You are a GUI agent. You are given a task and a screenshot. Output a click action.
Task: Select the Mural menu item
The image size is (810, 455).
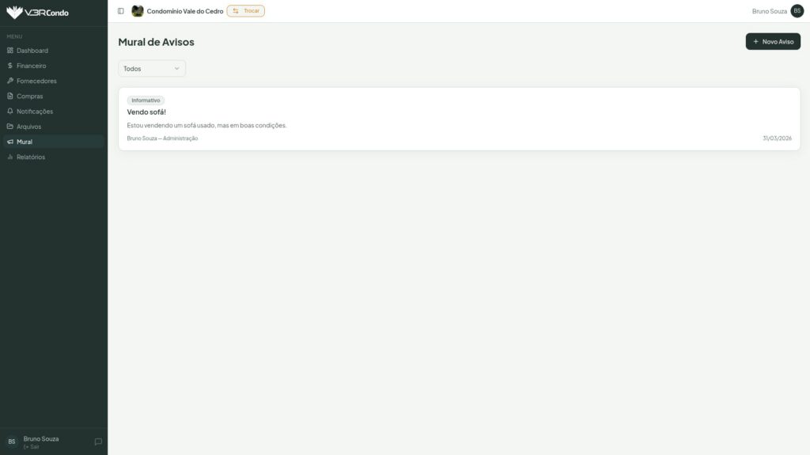[x=25, y=142]
